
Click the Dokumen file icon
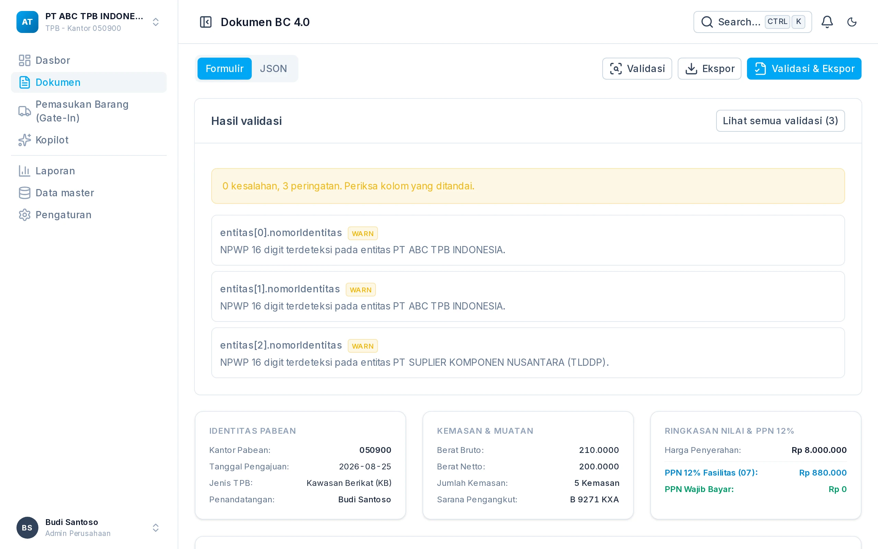(x=24, y=82)
